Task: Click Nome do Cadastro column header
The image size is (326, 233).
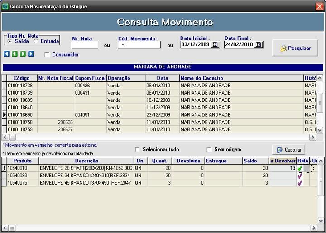Action: 241,78
